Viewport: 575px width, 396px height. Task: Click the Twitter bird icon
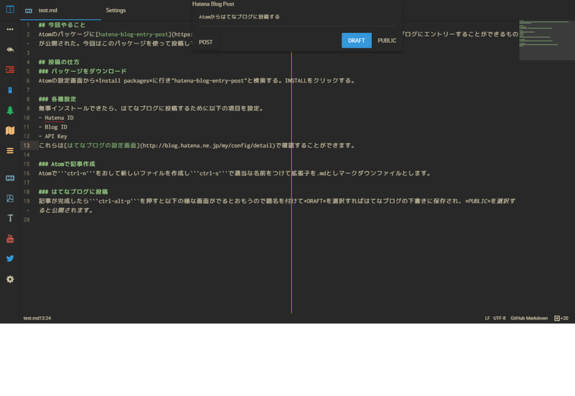[x=10, y=258]
